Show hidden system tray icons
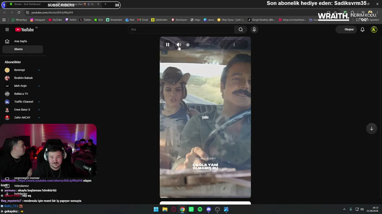This screenshot has height=214, width=382. [x=344, y=209]
